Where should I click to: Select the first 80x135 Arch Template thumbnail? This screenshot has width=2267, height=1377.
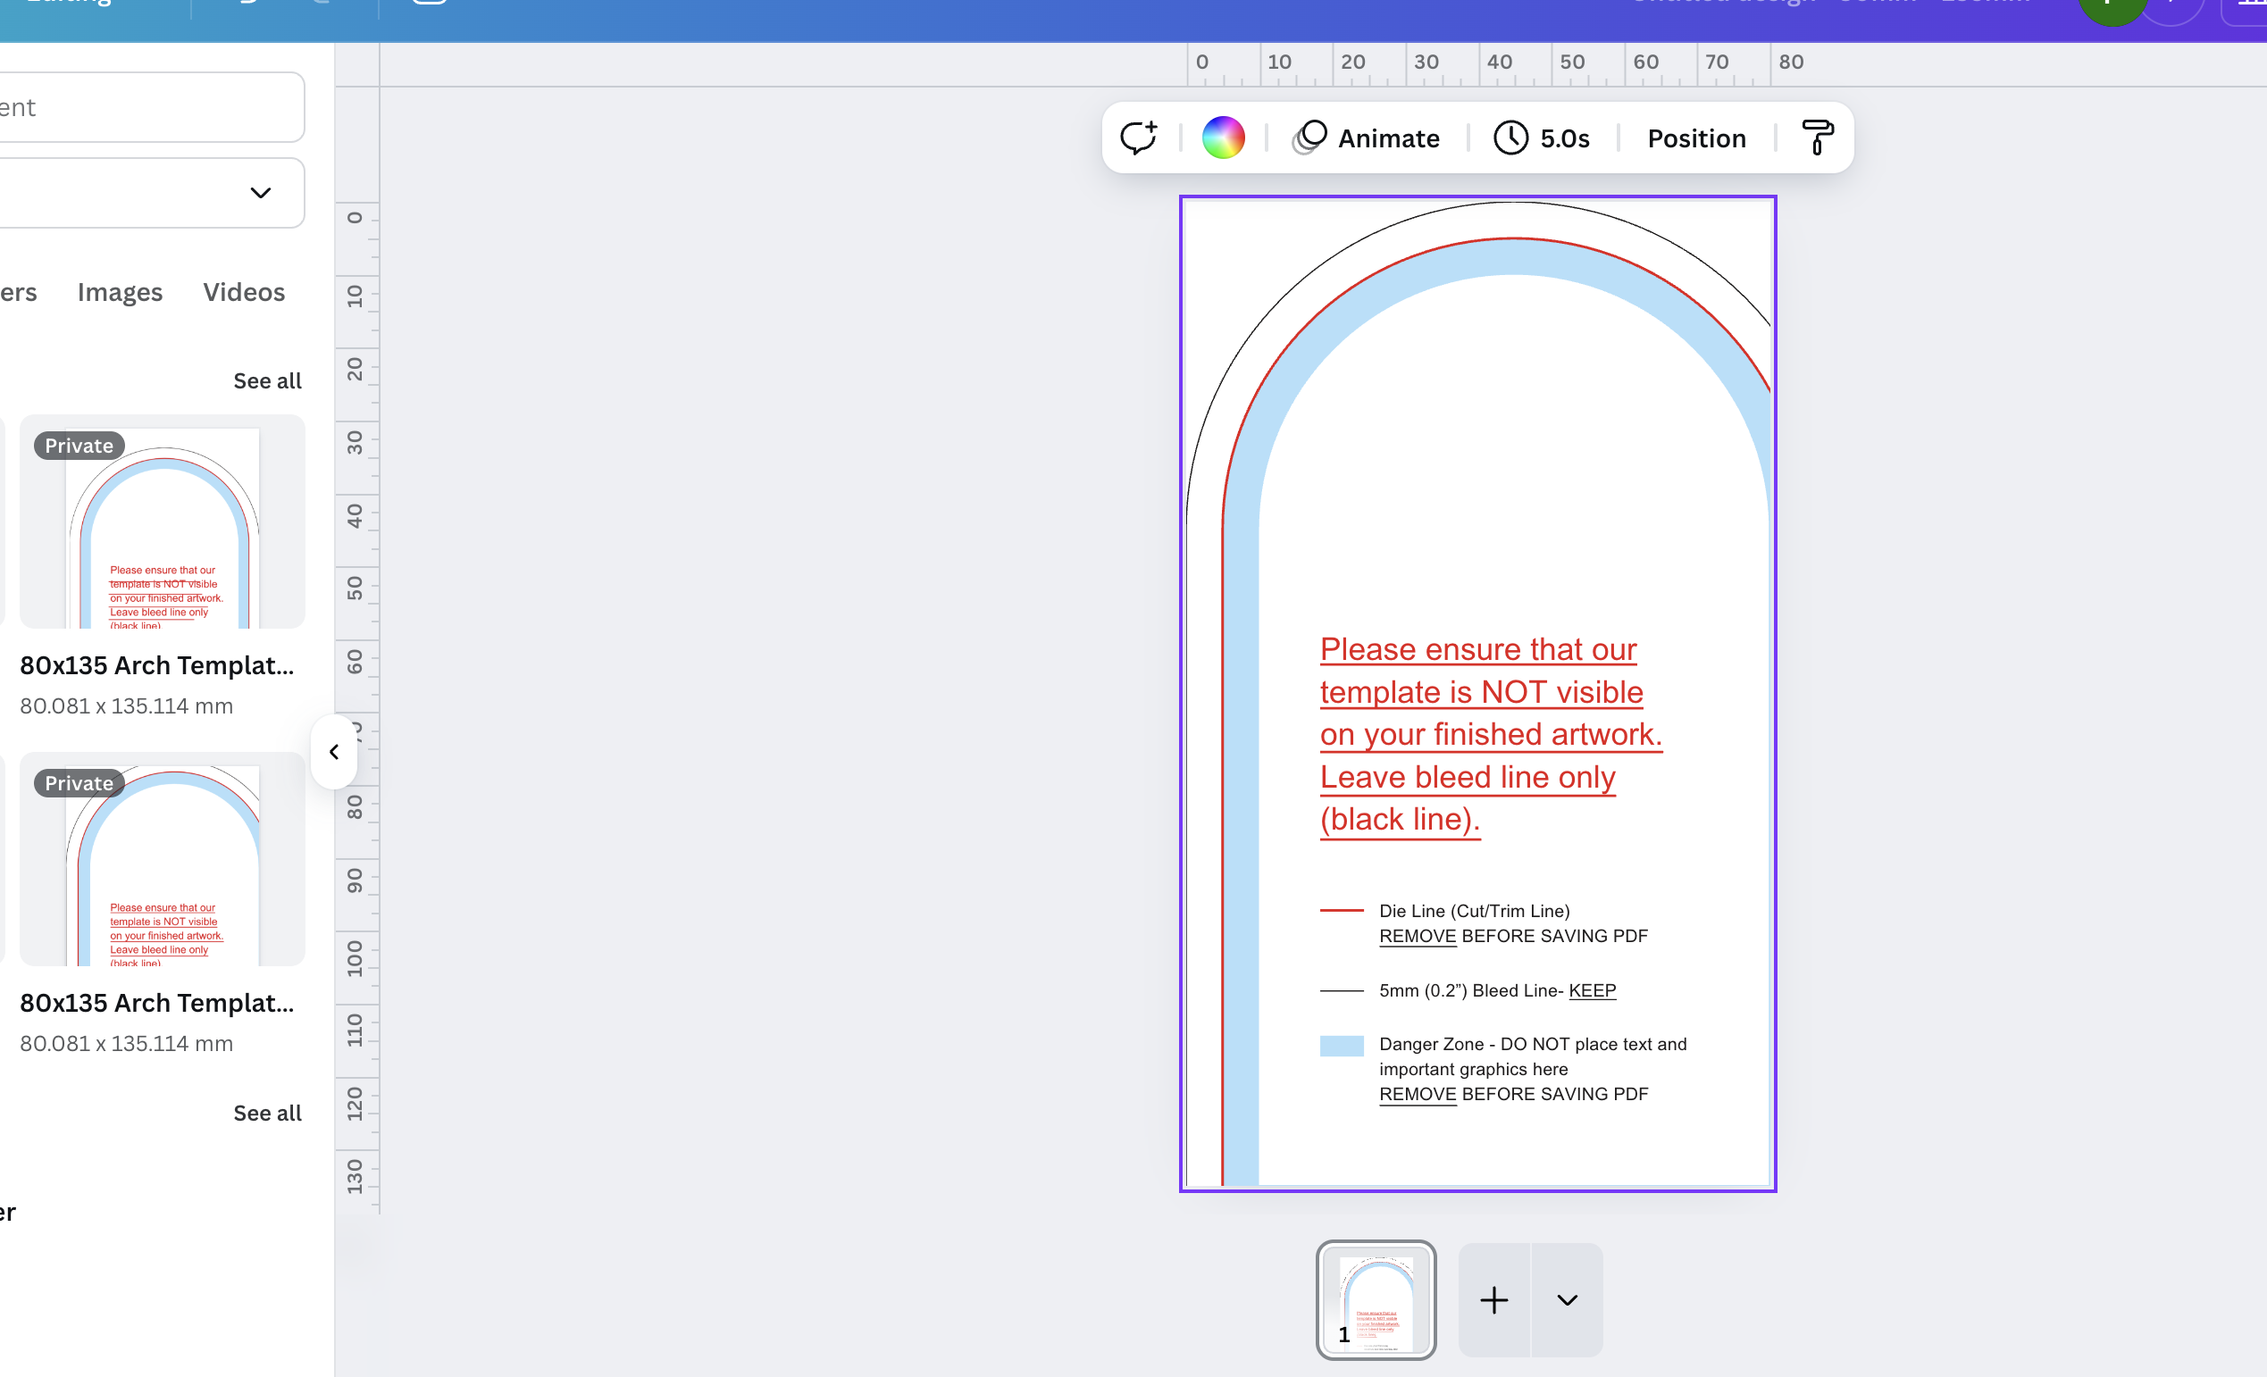click(x=162, y=522)
